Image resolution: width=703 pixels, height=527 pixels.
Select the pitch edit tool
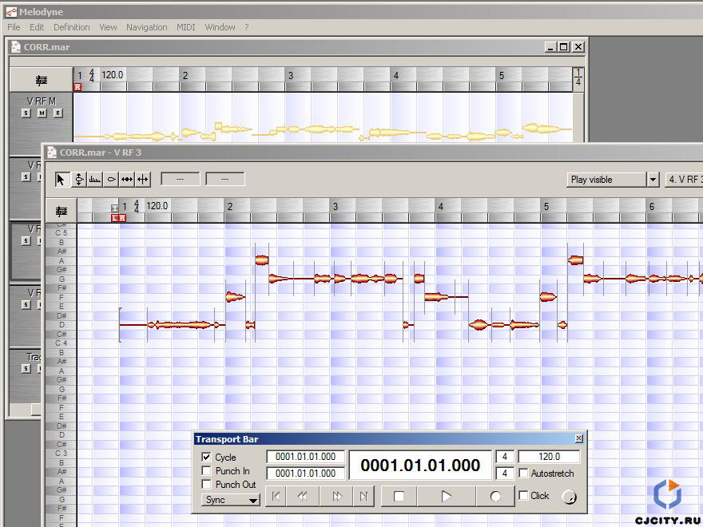78,180
